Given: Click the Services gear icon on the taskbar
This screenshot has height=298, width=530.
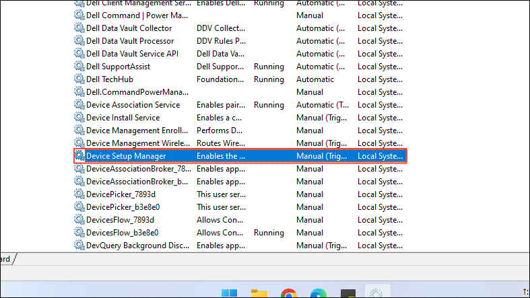Looking at the screenshot, I should (376, 292).
